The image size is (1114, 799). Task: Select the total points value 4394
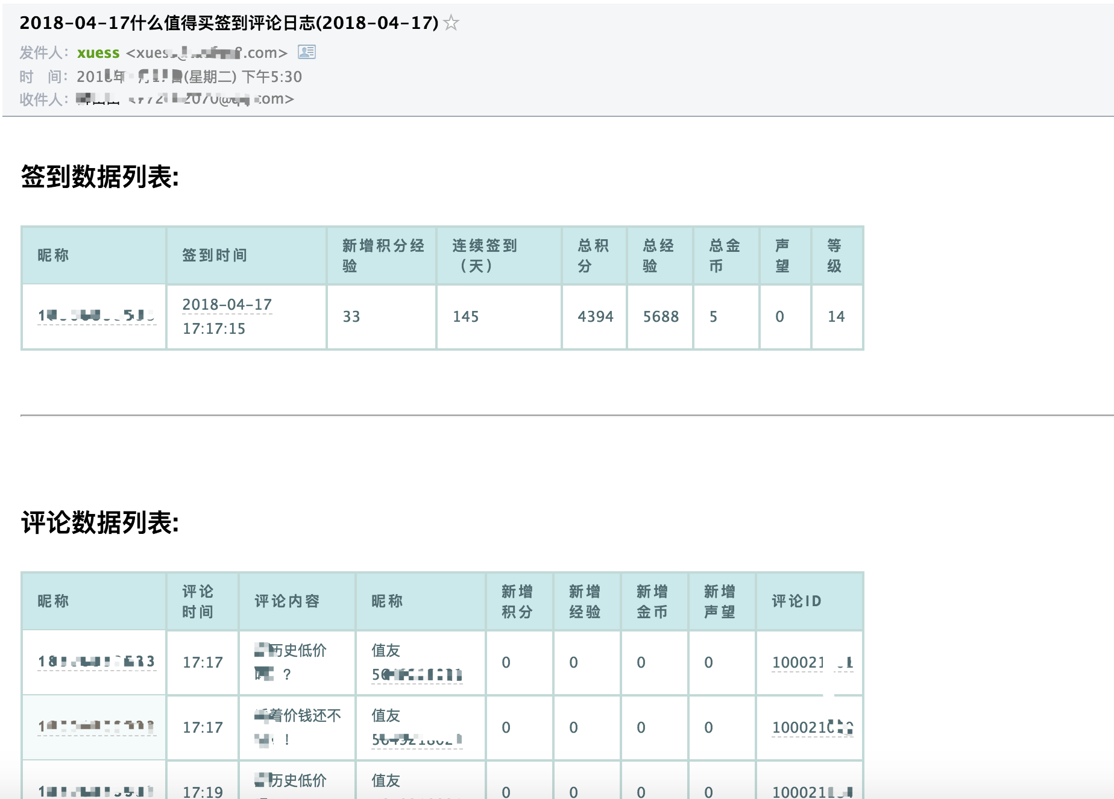point(596,317)
